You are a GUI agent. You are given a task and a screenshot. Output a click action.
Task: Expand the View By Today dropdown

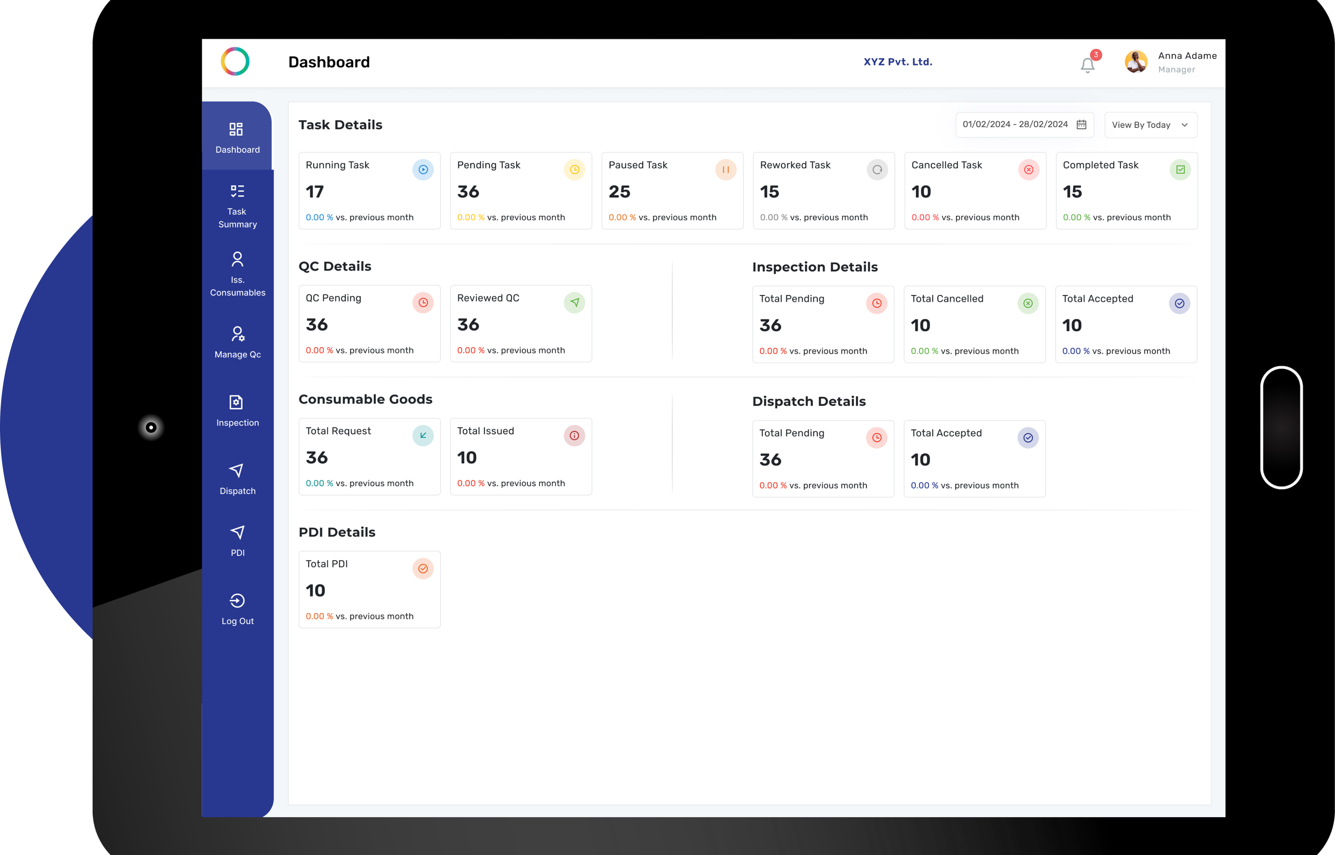1151,125
